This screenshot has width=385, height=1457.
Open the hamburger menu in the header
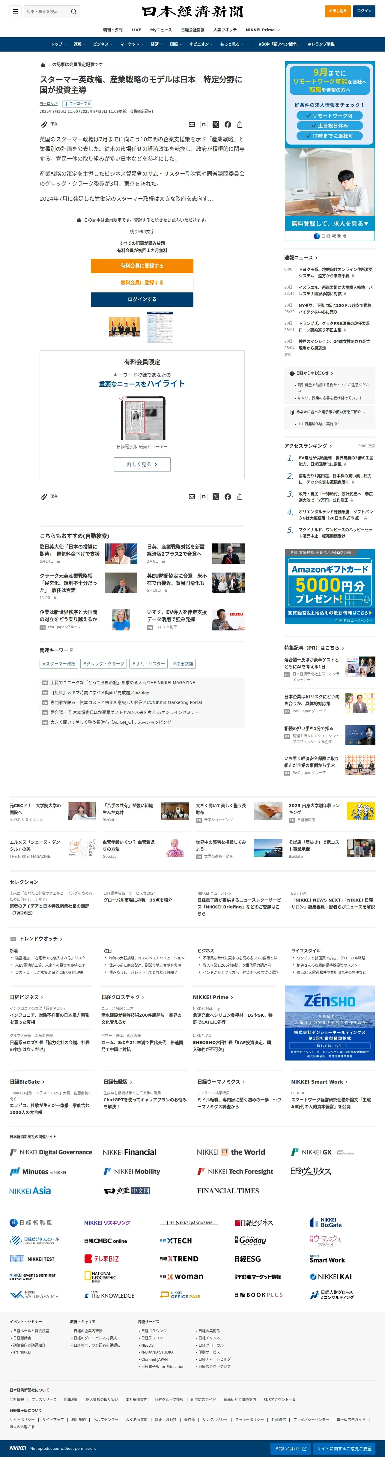(x=15, y=11)
